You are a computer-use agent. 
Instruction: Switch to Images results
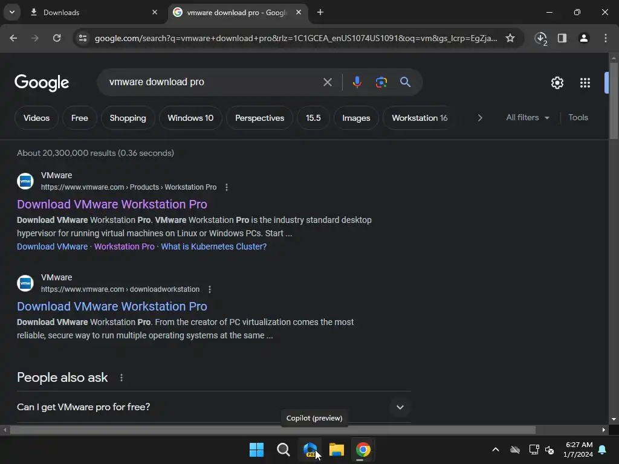pos(356,118)
